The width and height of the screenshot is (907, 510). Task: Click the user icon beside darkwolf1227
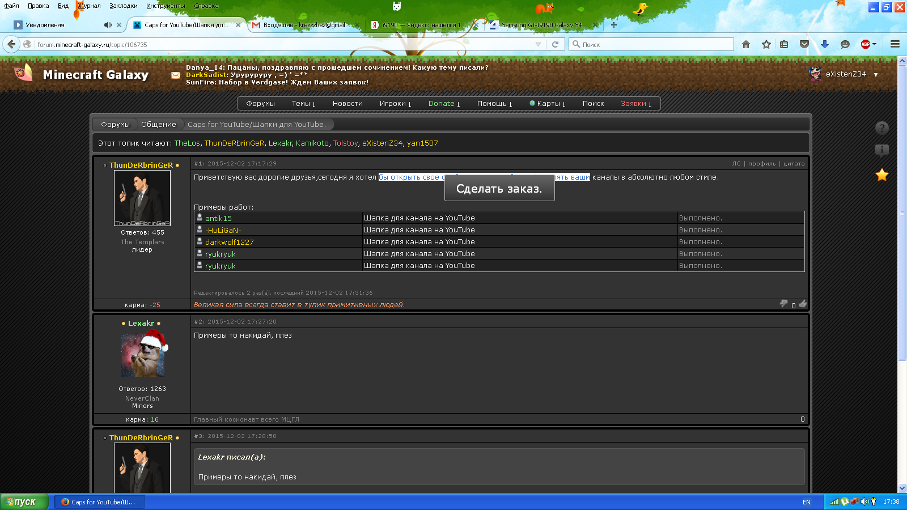pos(200,241)
